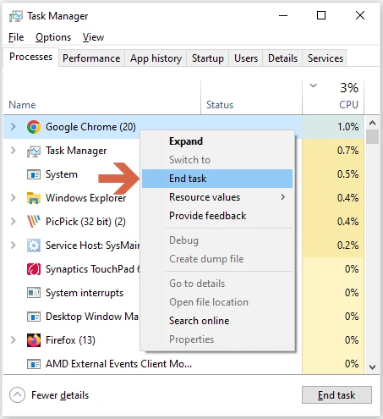383x419 pixels.
Task: Click the scrollbar up arrow
Action: coord(372,123)
